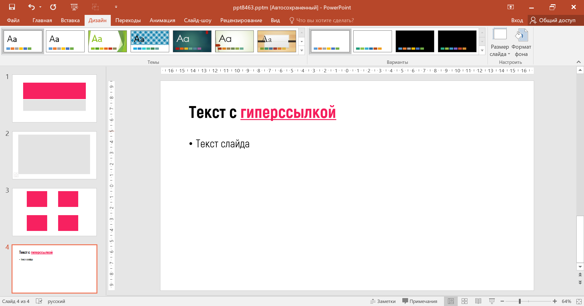This screenshot has width=584, height=306.
Task: Fit slide to current window icon
Action: [579, 301]
